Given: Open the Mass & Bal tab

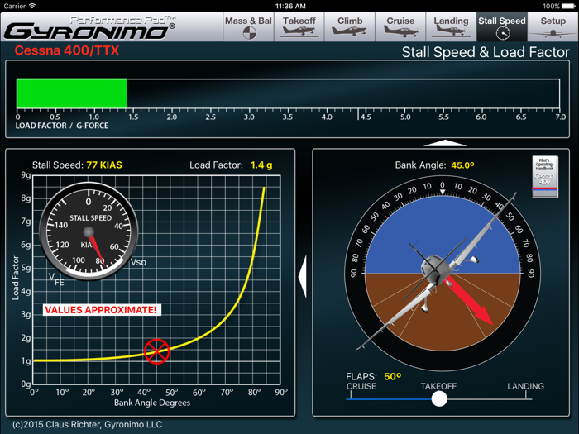Looking at the screenshot, I should 248,27.
